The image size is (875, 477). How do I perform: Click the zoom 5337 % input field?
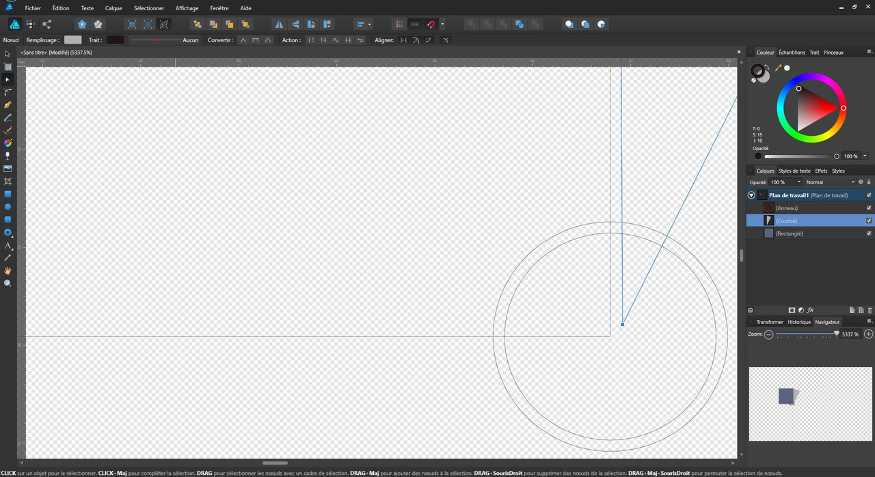(850, 334)
